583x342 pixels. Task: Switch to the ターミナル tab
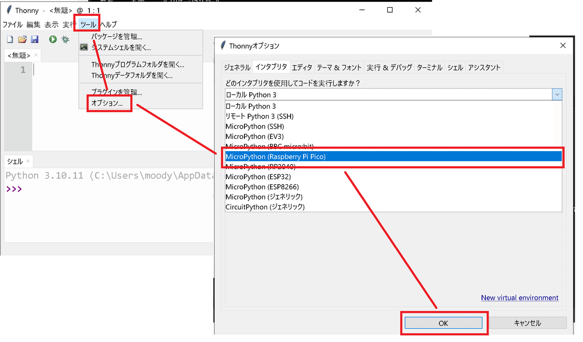click(430, 68)
